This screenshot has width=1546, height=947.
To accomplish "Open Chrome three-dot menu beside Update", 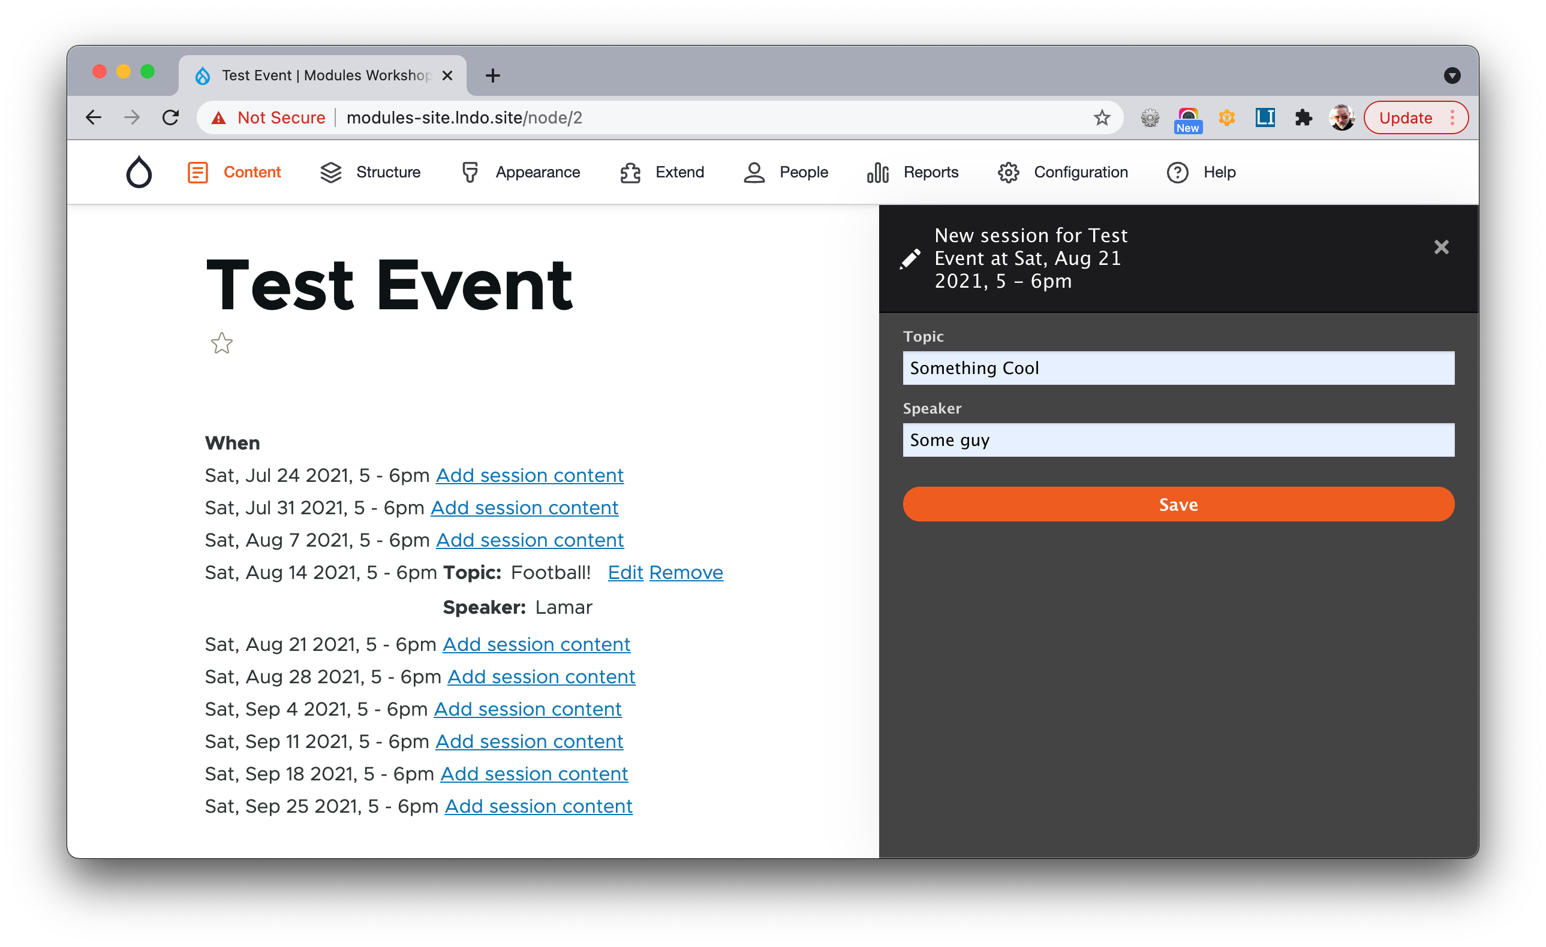I will [1452, 117].
